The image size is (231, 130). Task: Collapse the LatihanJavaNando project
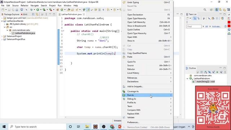2,21
